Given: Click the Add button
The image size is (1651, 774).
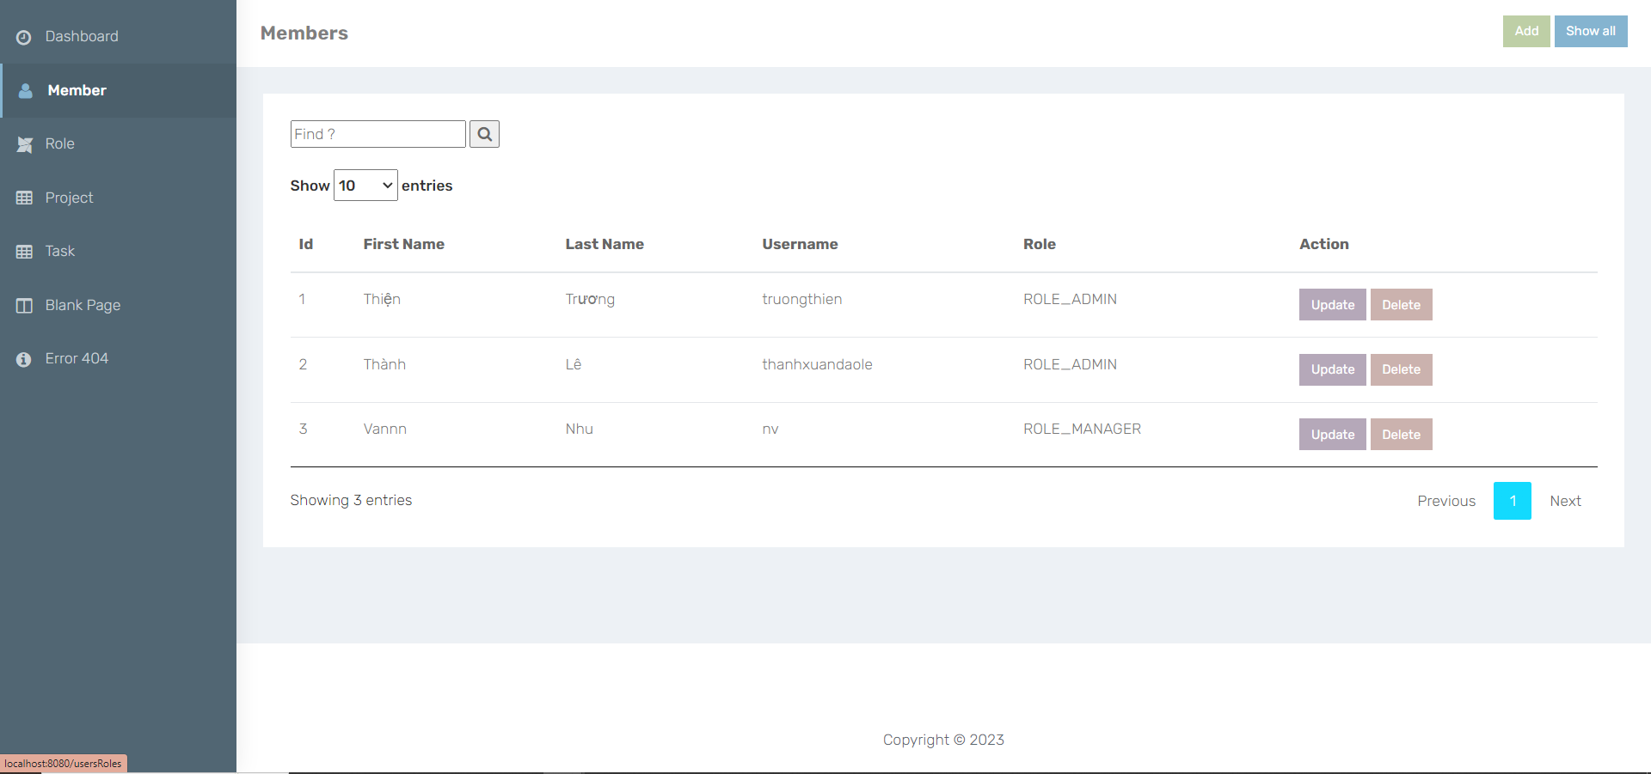Looking at the screenshot, I should click(x=1525, y=31).
